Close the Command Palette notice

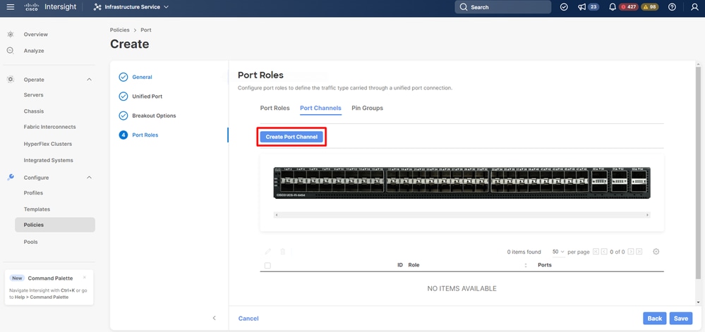[x=85, y=278]
